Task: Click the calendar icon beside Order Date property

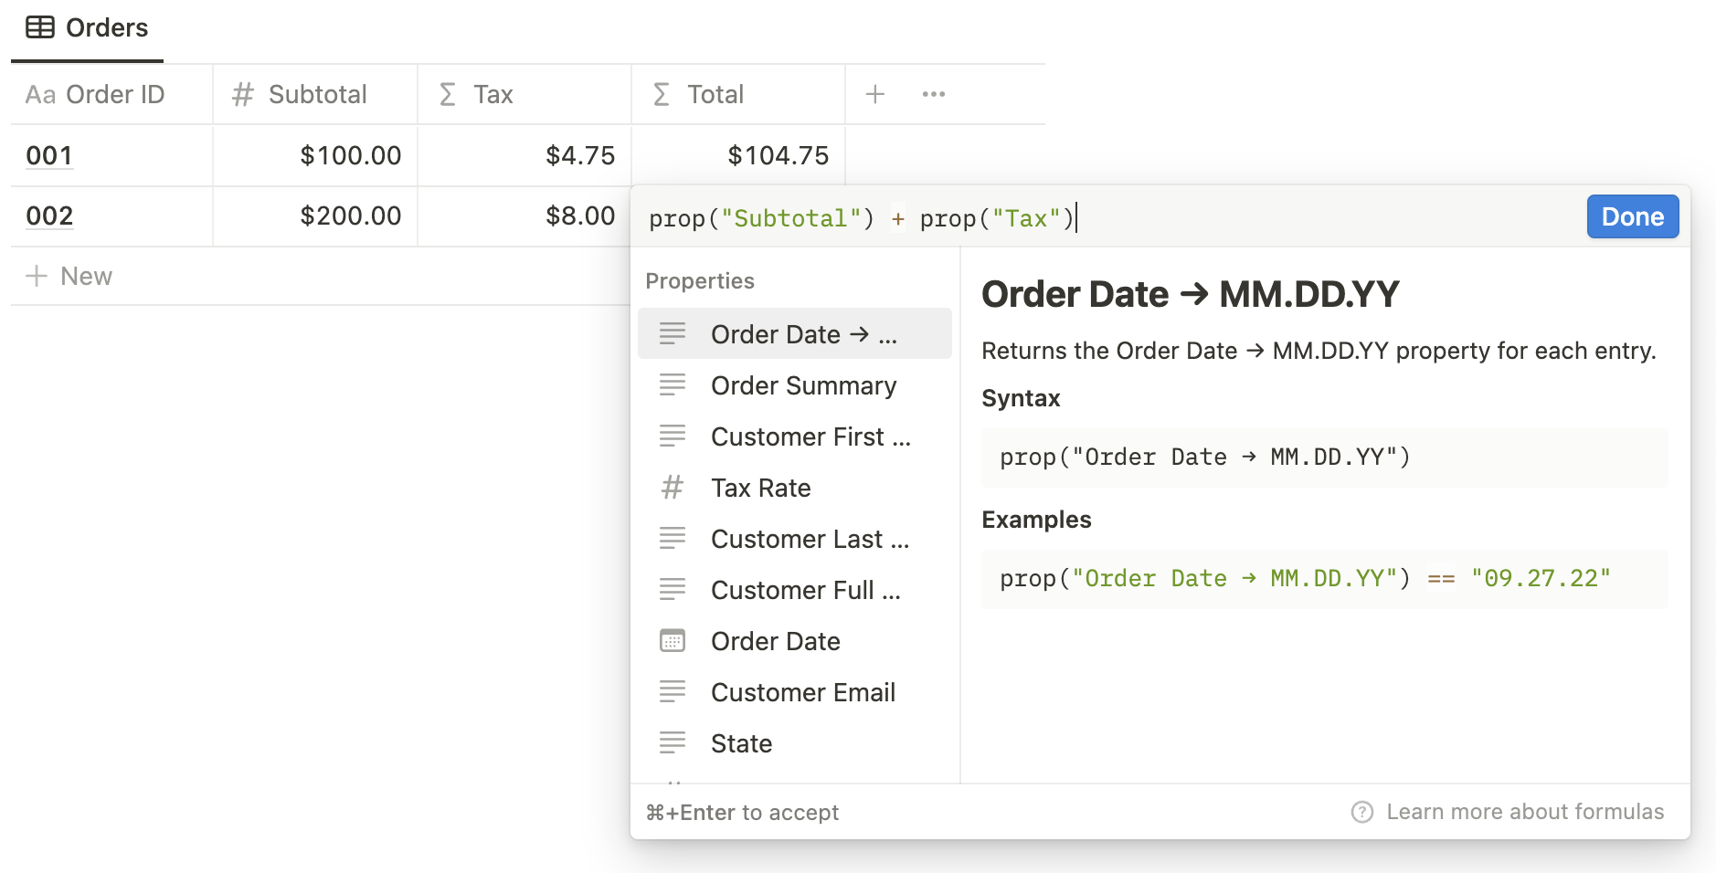Action: click(673, 641)
